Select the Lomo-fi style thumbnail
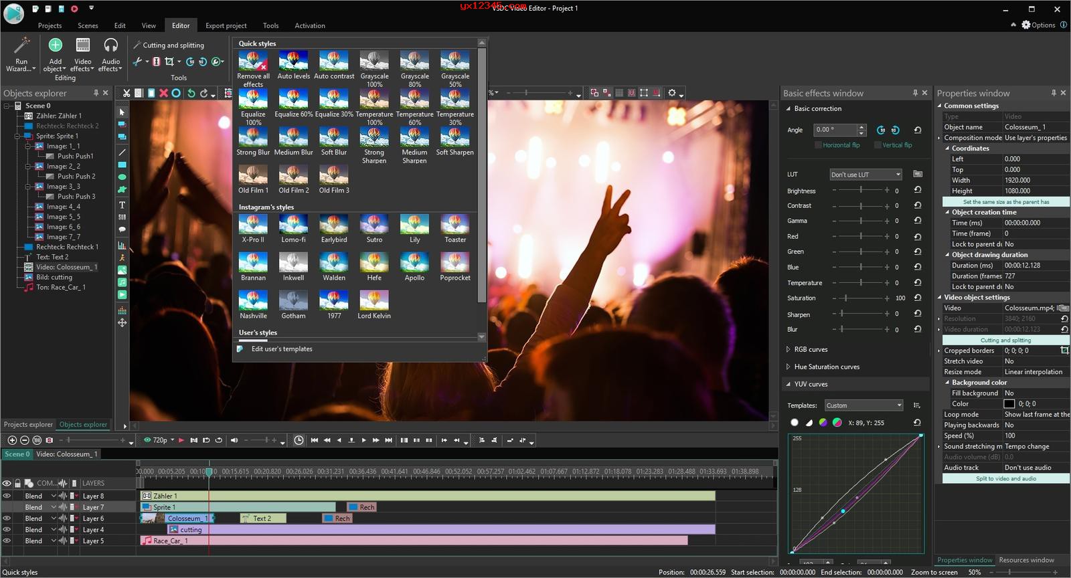This screenshot has width=1071, height=578. tap(293, 225)
